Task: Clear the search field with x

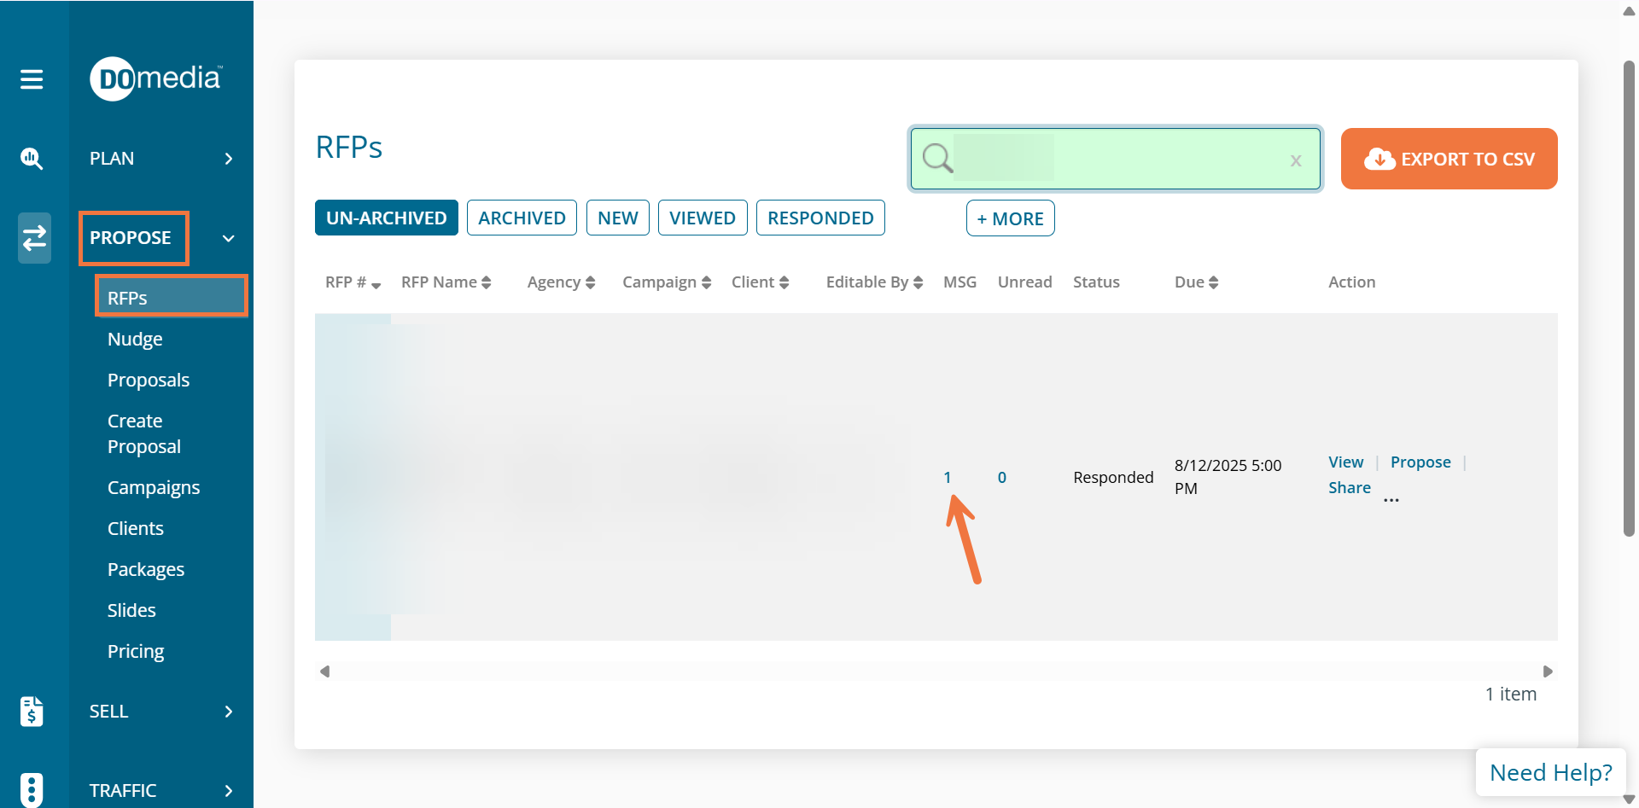Action: [1295, 160]
